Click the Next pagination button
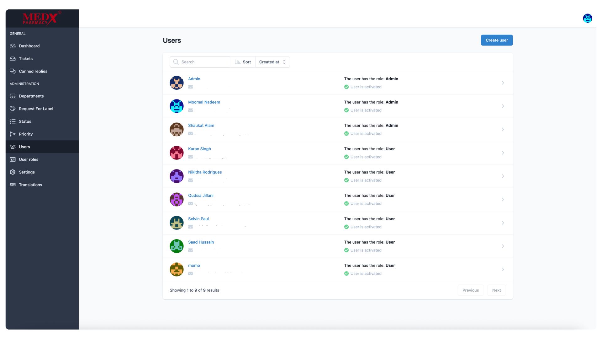Image resolution: width=602 pixels, height=339 pixels. click(496, 290)
